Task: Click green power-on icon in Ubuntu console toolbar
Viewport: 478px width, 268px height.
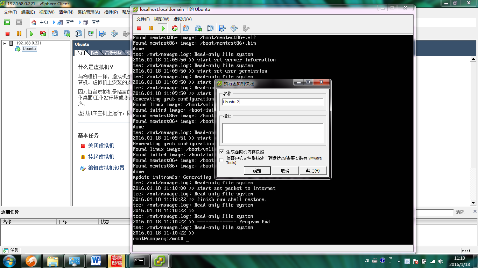Action: 163,28
